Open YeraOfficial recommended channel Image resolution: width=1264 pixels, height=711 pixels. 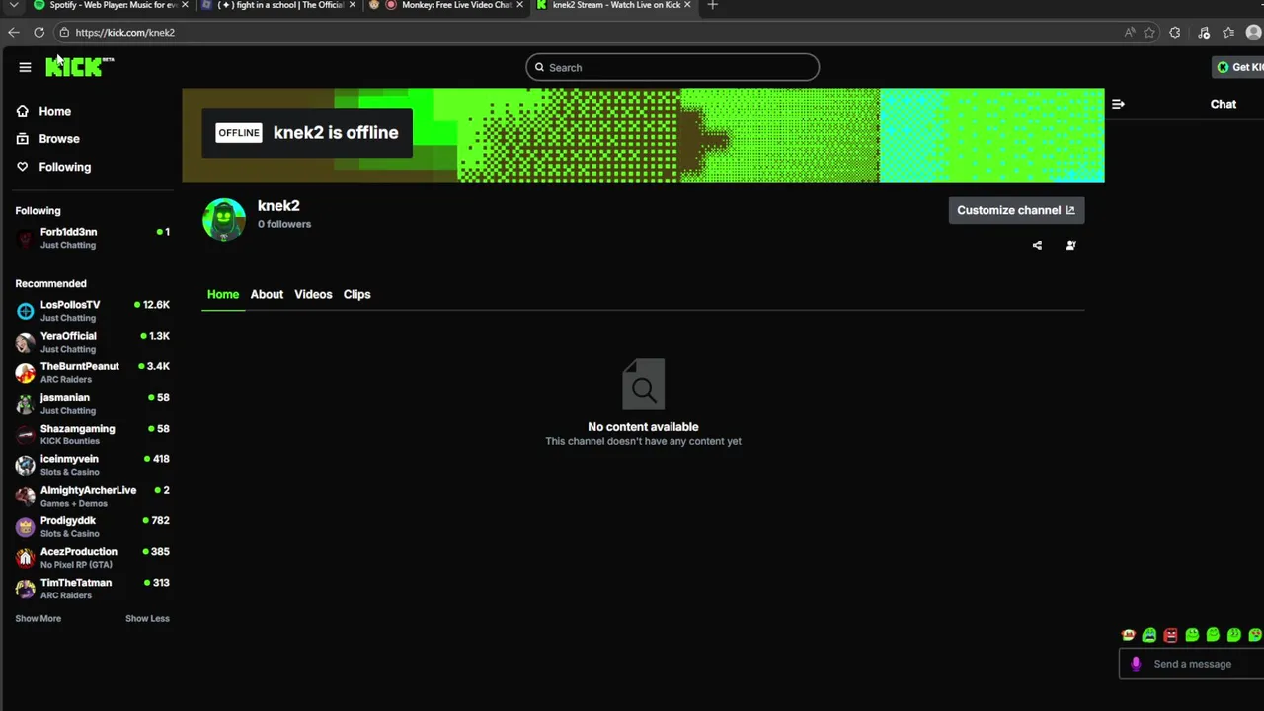point(93,342)
